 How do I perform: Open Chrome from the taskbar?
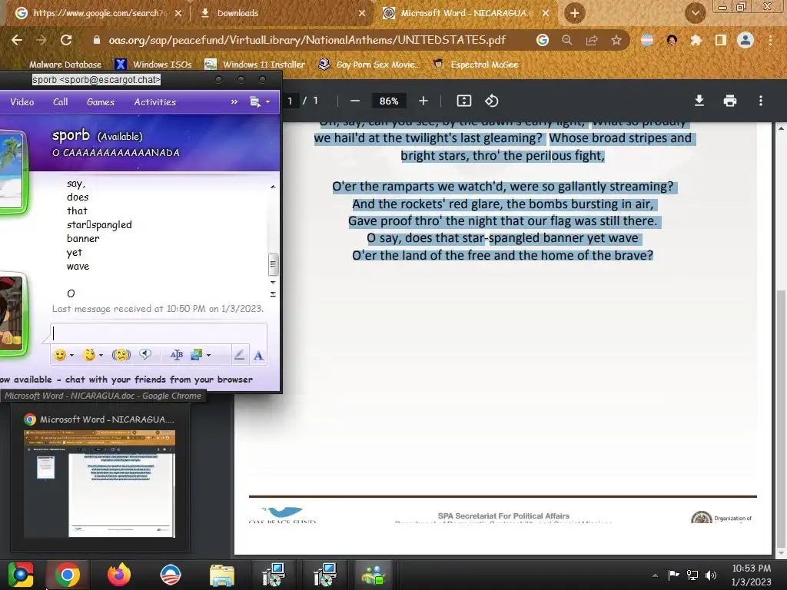click(x=68, y=575)
